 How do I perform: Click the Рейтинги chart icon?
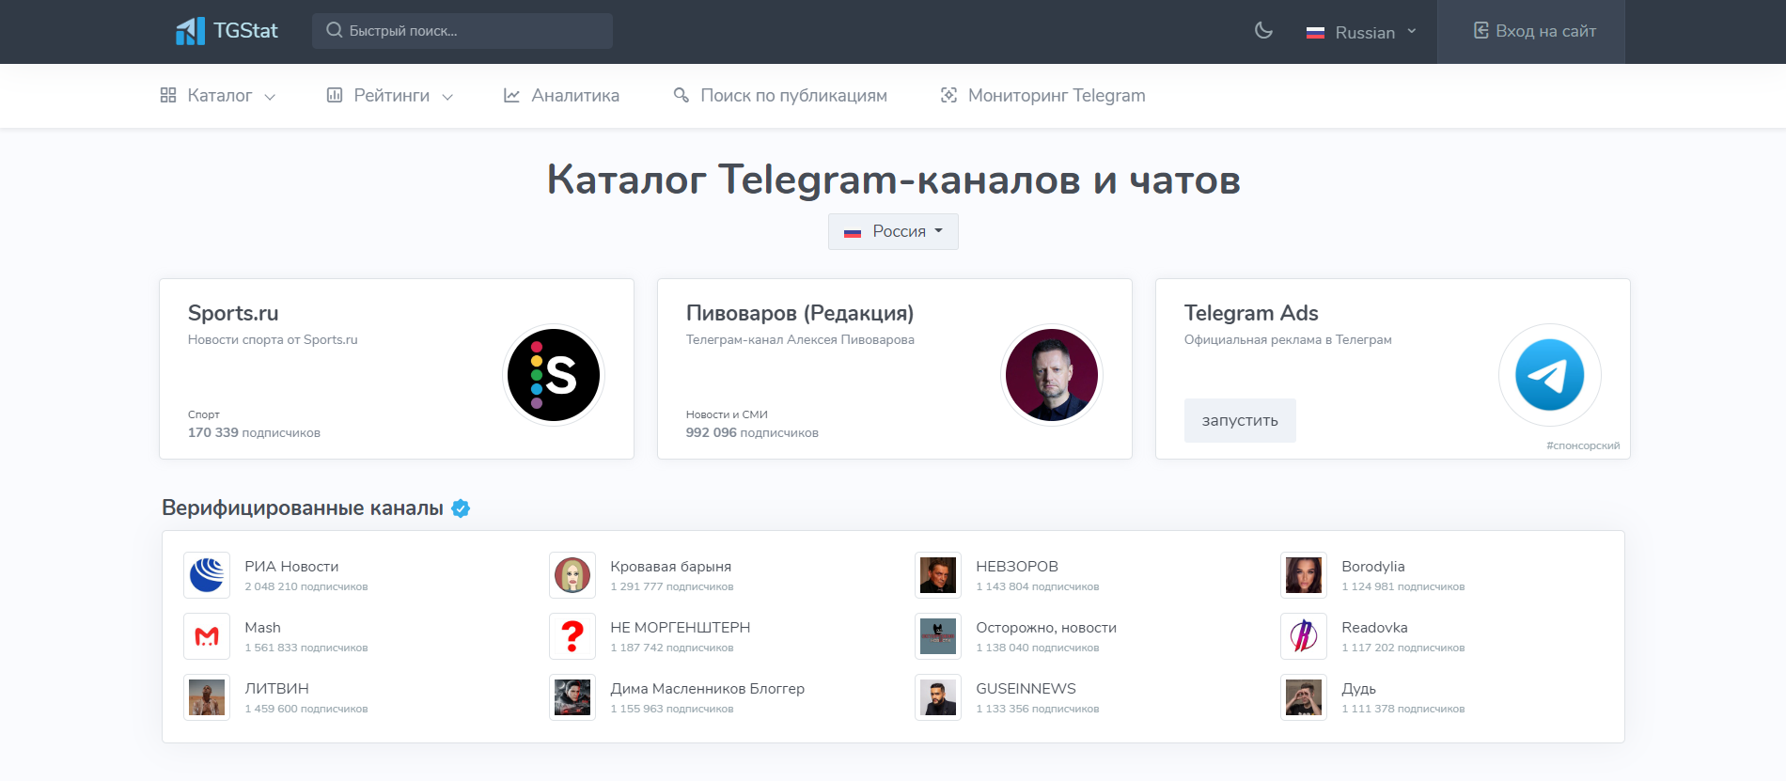point(335,95)
